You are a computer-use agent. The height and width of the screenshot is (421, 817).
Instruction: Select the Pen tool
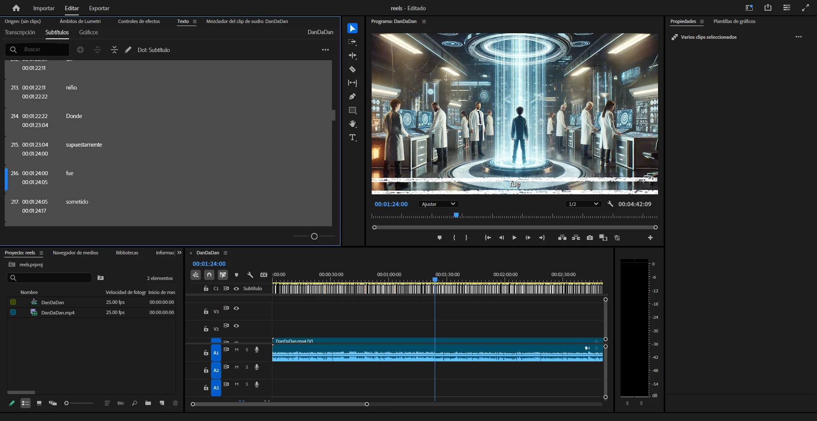click(352, 97)
